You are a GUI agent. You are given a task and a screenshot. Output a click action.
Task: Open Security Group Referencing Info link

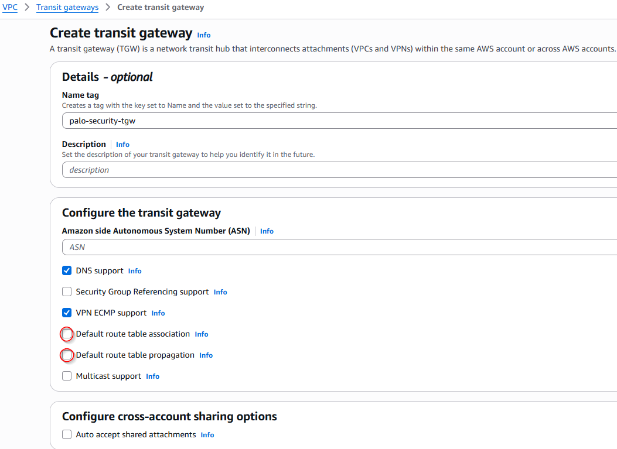(220, 292)
